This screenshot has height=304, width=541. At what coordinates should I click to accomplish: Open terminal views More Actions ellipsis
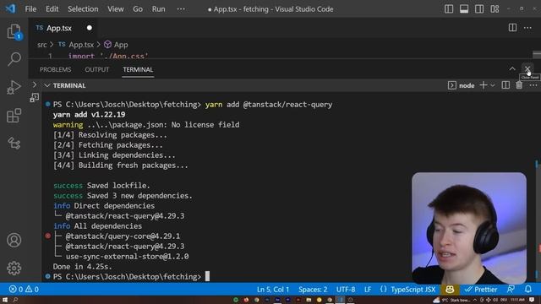(533, 85)
